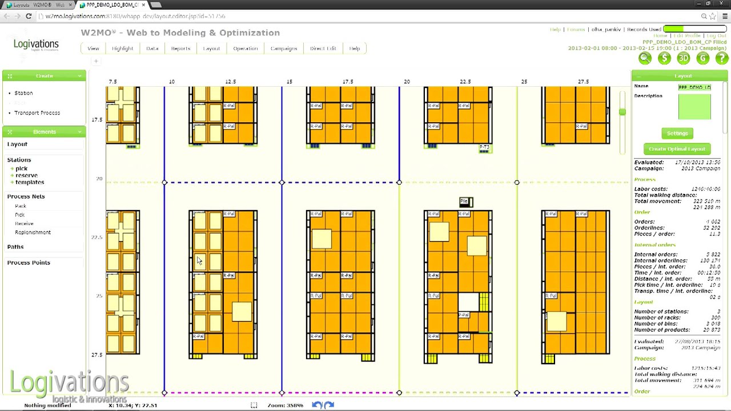Click the redo arrow in status bar

pos(329,405)
